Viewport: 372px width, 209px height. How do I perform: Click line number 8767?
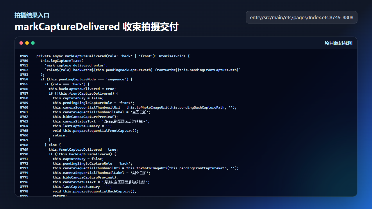pos(24,140)
